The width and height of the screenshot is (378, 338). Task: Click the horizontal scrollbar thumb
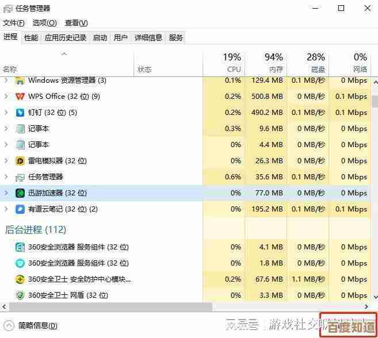[x=110, y=307]
